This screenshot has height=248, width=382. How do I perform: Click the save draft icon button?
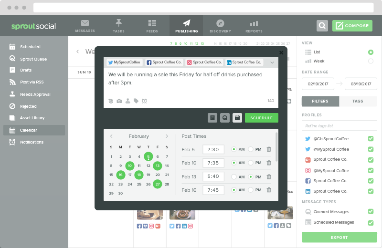pyautogui.click(x=212, y=118)
